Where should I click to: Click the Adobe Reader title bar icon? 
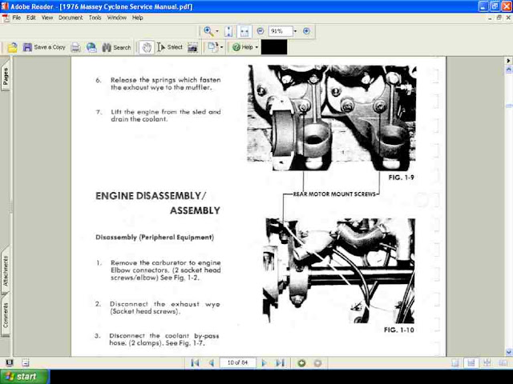[x=5, y=6]
